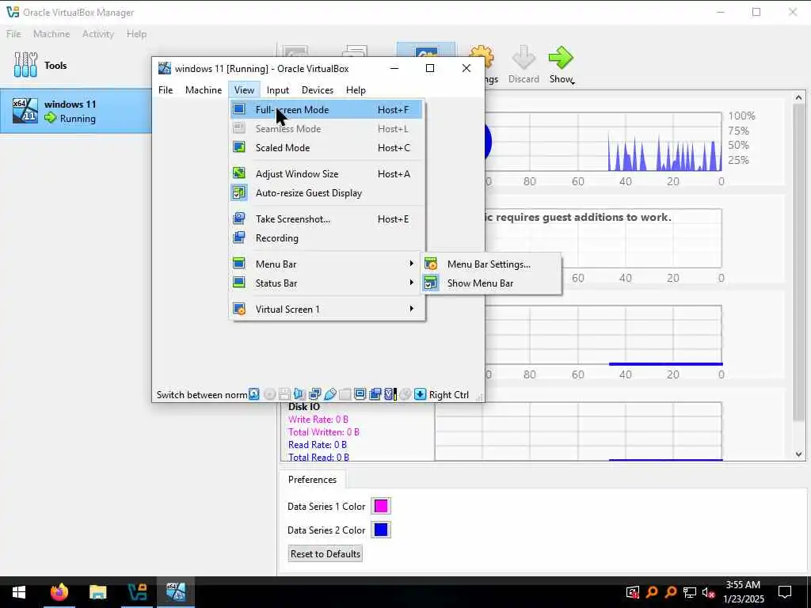Toggle Auto-resize Guest Display
The width and height of the screenshot is (811, 608).
tap(326, 193)
